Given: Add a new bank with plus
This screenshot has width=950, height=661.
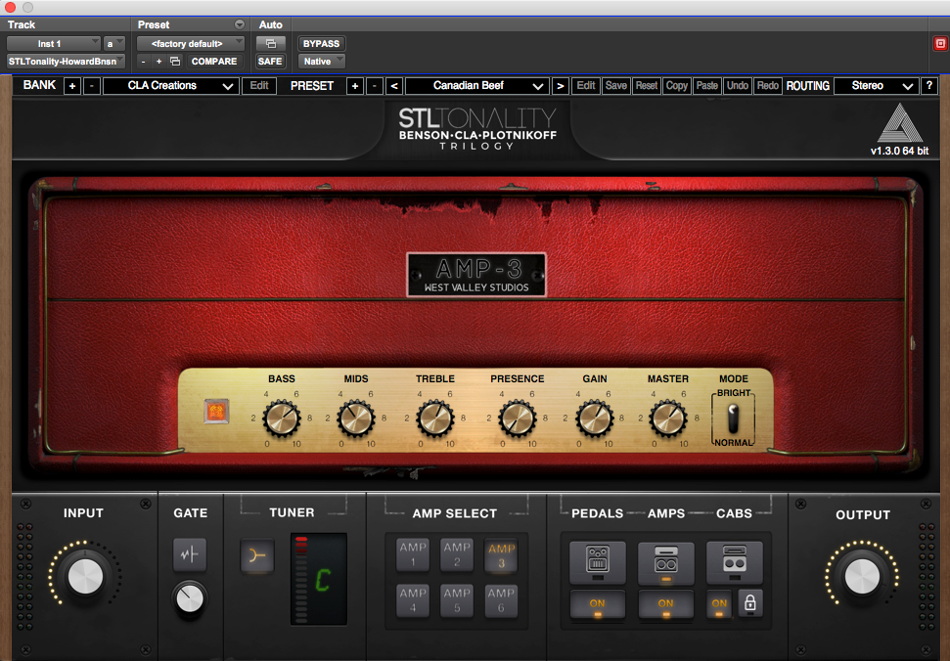Looking at the screenshot, I should (72, 86).
